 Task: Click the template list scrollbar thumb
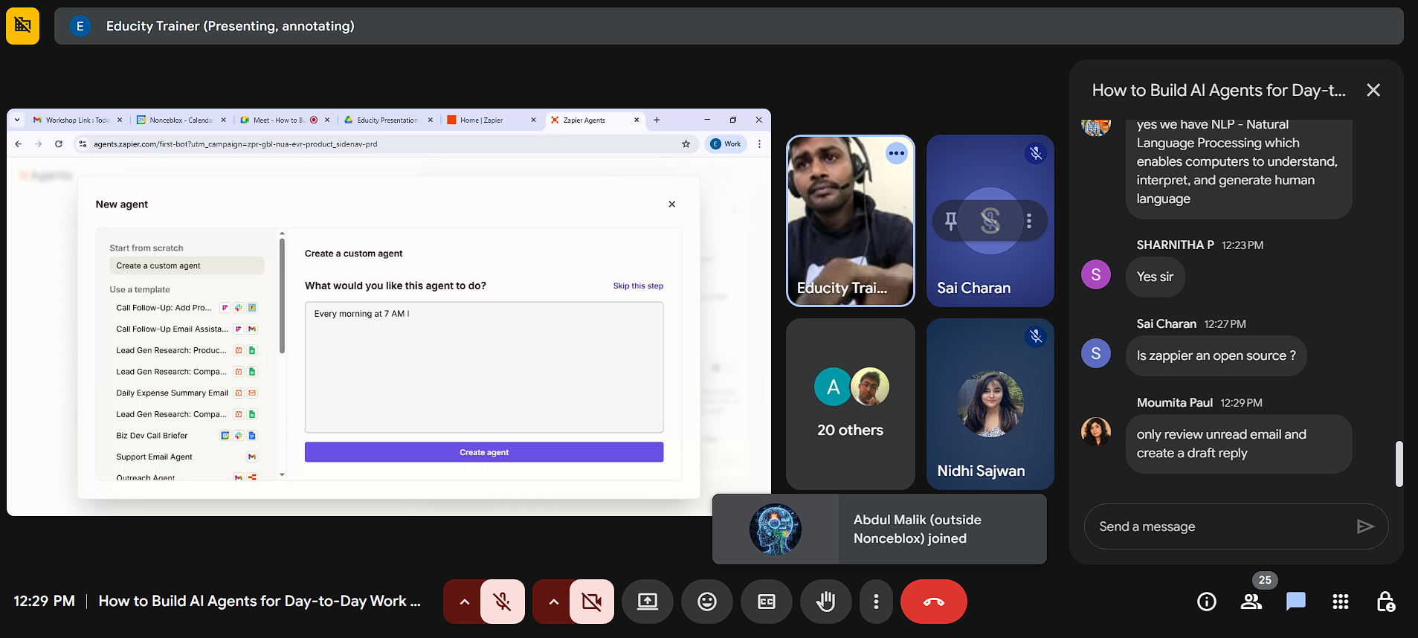click(282, 296)
